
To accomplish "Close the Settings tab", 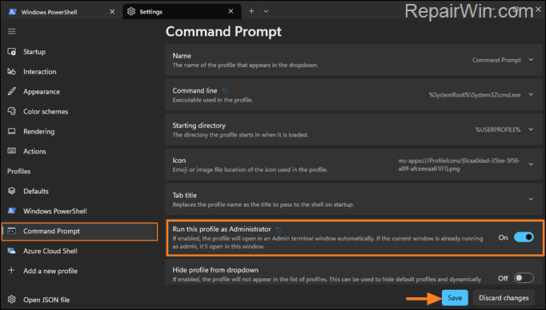I will coord(231,11).
